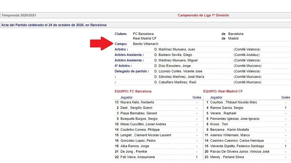Click referee D. Martínez Munuera, Juan
Viewport: 291px width, 163px height.
(175, 49)
